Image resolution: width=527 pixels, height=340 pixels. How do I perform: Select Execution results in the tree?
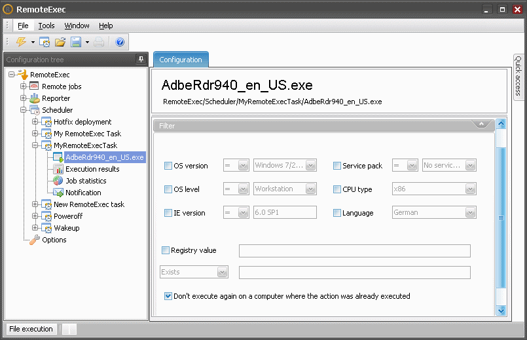92,169
